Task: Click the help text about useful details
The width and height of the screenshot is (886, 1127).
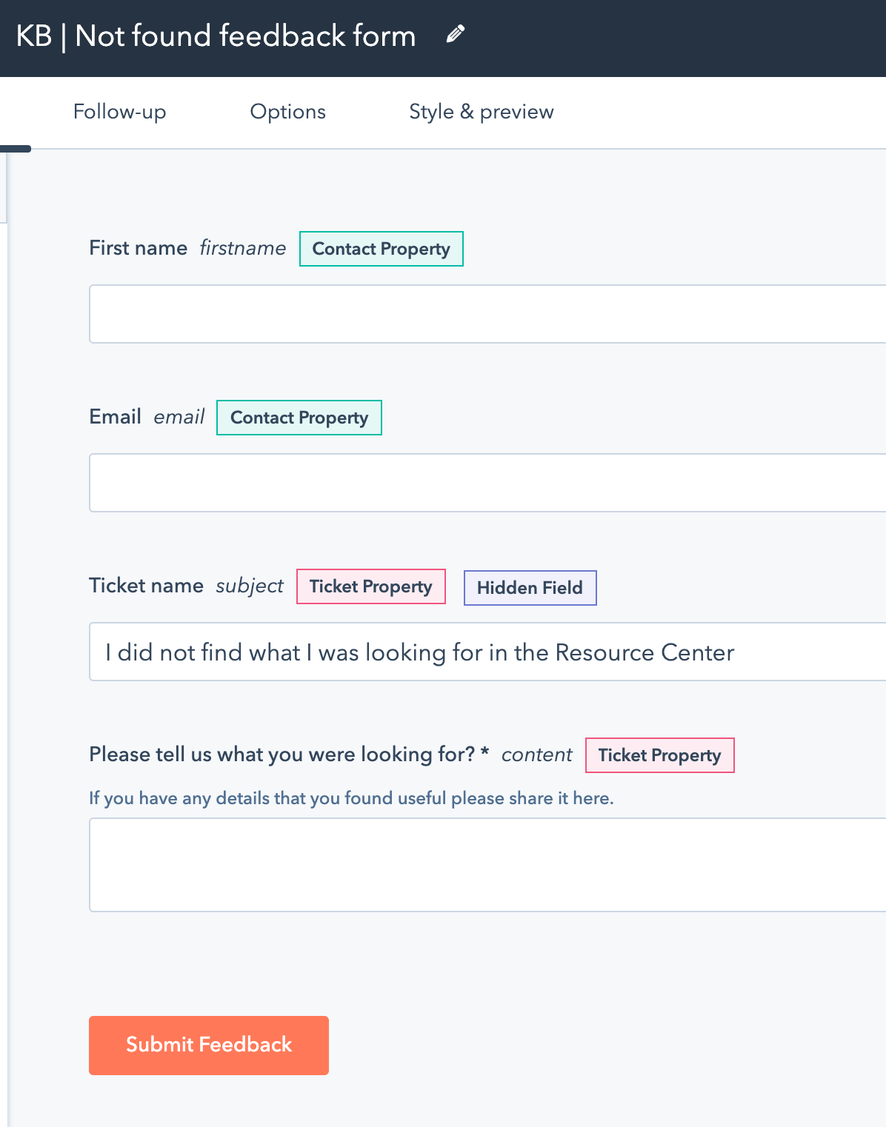Action: click(x=351, y=798)
